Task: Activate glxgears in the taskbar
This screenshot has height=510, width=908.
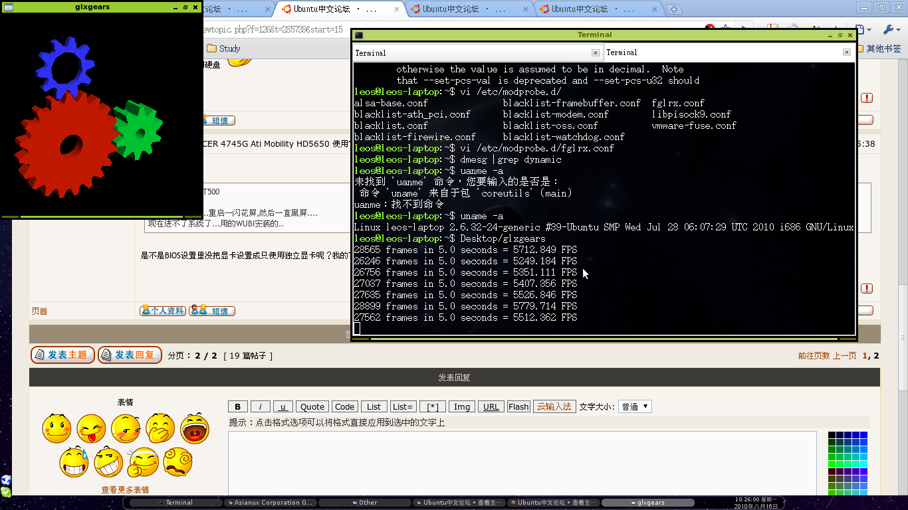Action: [647, 503]
